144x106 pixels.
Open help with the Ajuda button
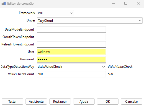[84, 102]
